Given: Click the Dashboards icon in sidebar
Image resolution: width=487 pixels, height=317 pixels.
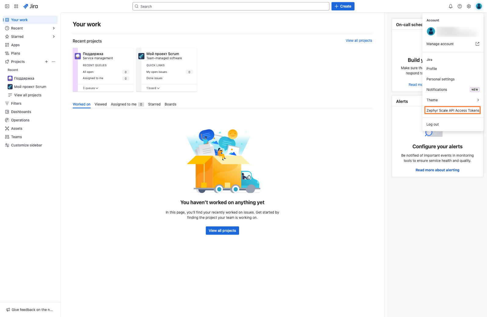Looking at the screenshot, I should click(x=7, y=112).
